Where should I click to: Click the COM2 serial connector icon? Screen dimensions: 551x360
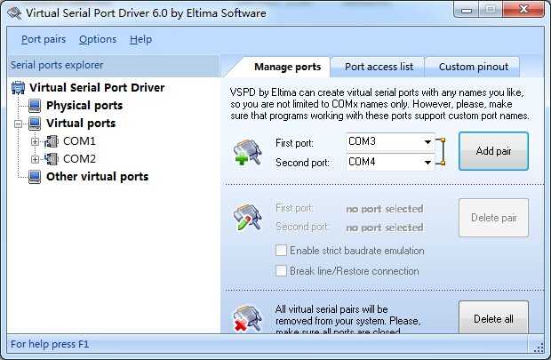tap(52, 159)
